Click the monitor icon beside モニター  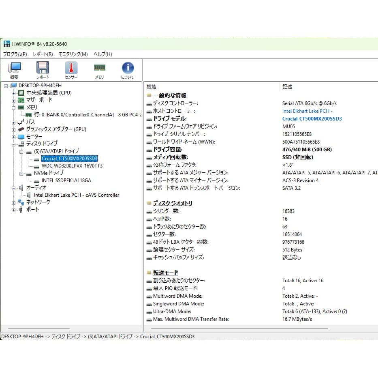21,136
